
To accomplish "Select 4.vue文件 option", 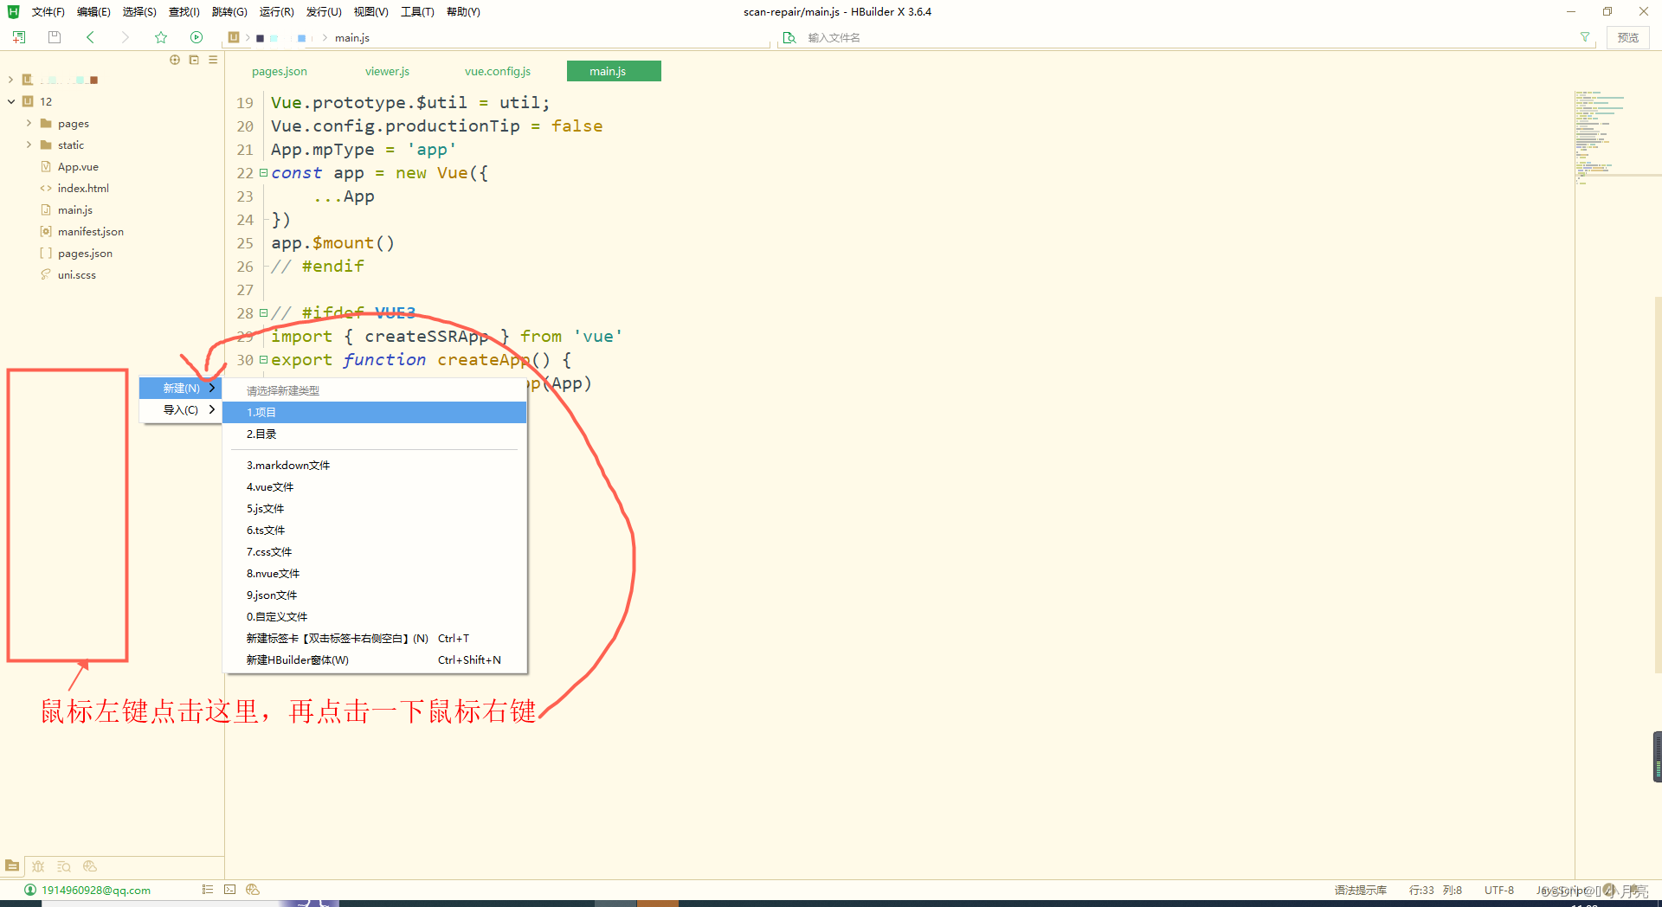I will (375, 486).
